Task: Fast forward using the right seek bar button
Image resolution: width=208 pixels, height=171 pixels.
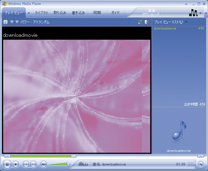Action: tap(201, 156)
